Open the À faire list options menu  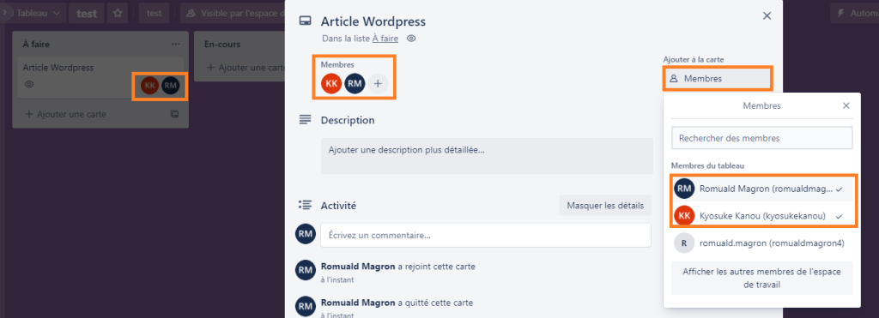click(x=176, y=44)
